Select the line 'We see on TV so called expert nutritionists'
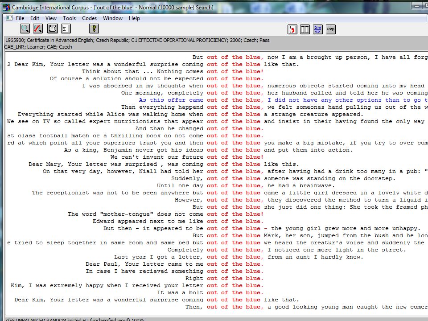Image resolution: width=428 pixels, height=321 pixels. tap(217, 121)
